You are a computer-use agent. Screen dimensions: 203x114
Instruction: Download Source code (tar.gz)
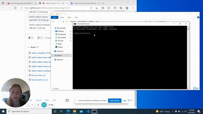pos(39,80)
